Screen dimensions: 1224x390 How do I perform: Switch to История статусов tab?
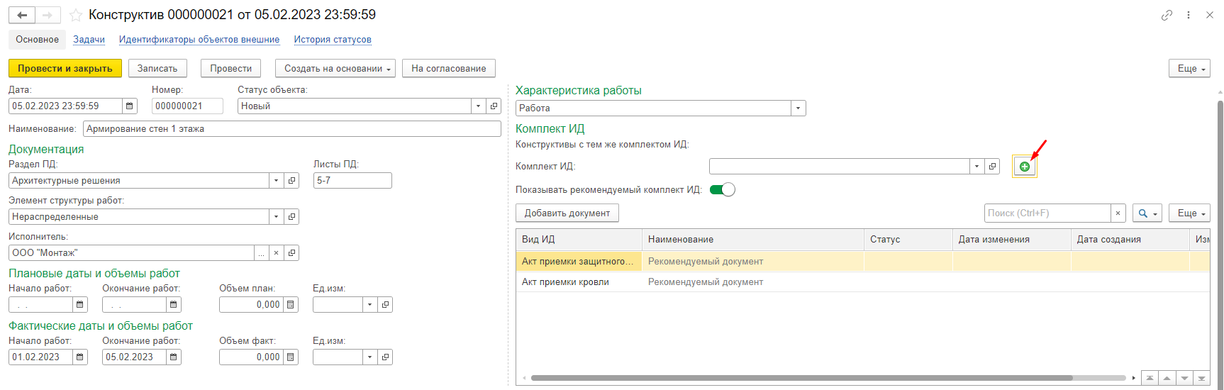tap(333, 40)
